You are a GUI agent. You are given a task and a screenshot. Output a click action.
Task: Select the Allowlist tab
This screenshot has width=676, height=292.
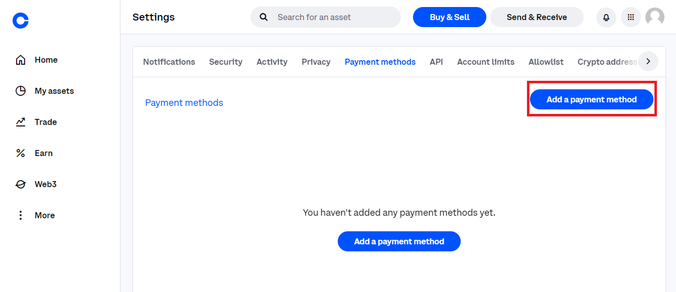(546, 62)
